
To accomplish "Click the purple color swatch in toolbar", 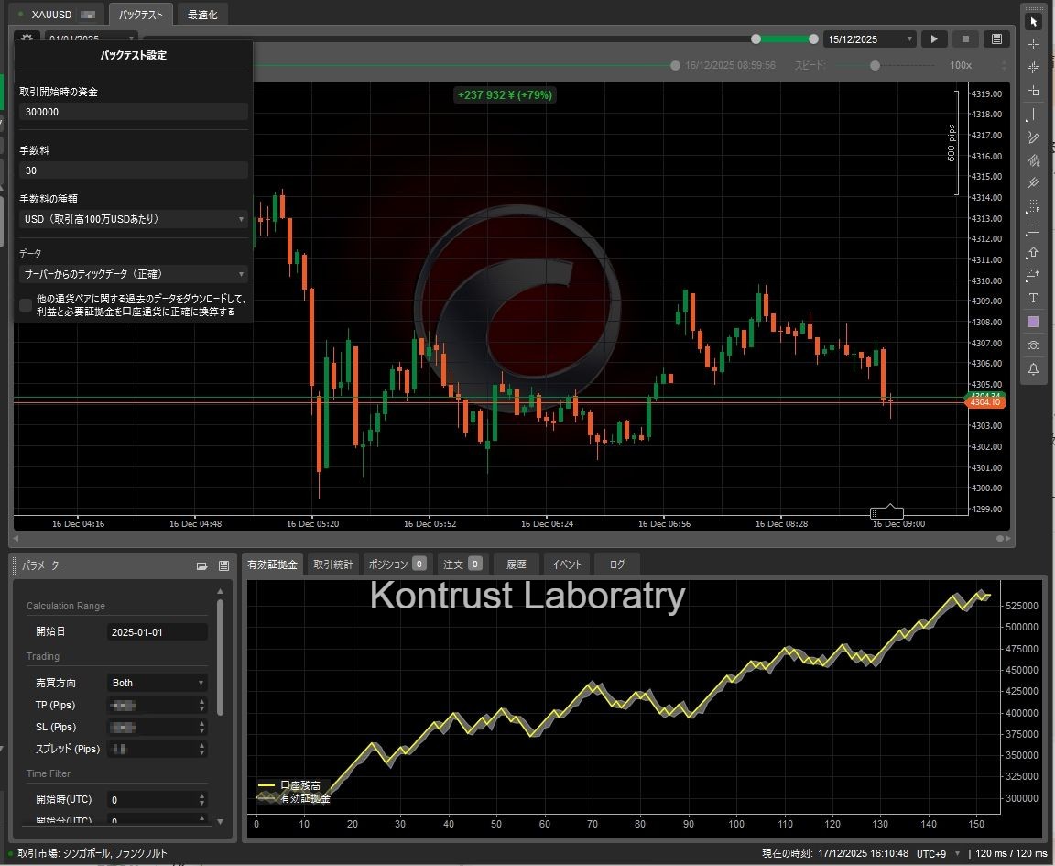I will (x=1033, y=322).
